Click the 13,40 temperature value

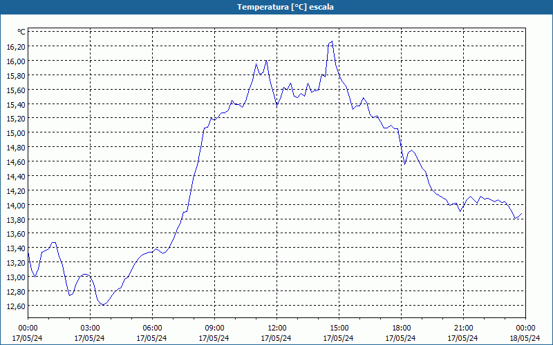point(16,248)
